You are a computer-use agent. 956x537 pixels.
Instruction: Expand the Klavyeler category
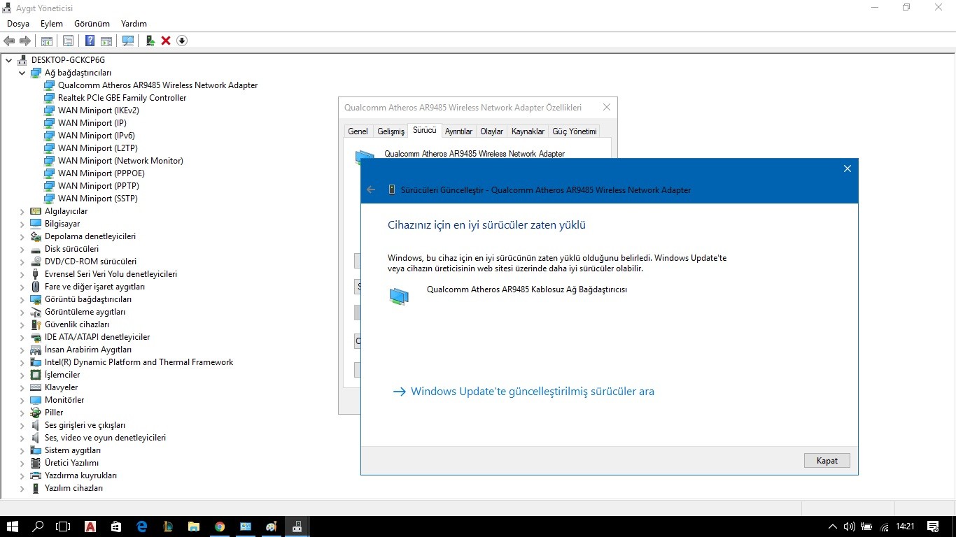(x=22, y=387)
